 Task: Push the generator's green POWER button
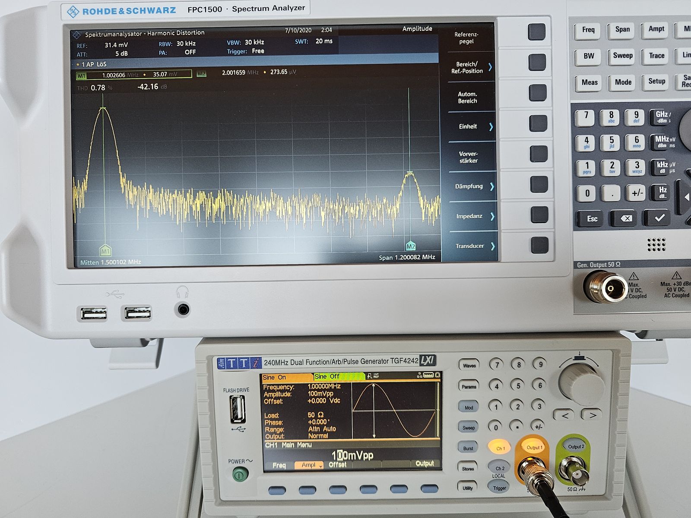[241, 476]
